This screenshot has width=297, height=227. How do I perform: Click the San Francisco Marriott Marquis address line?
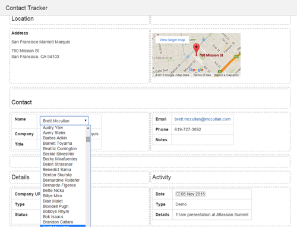40,42
